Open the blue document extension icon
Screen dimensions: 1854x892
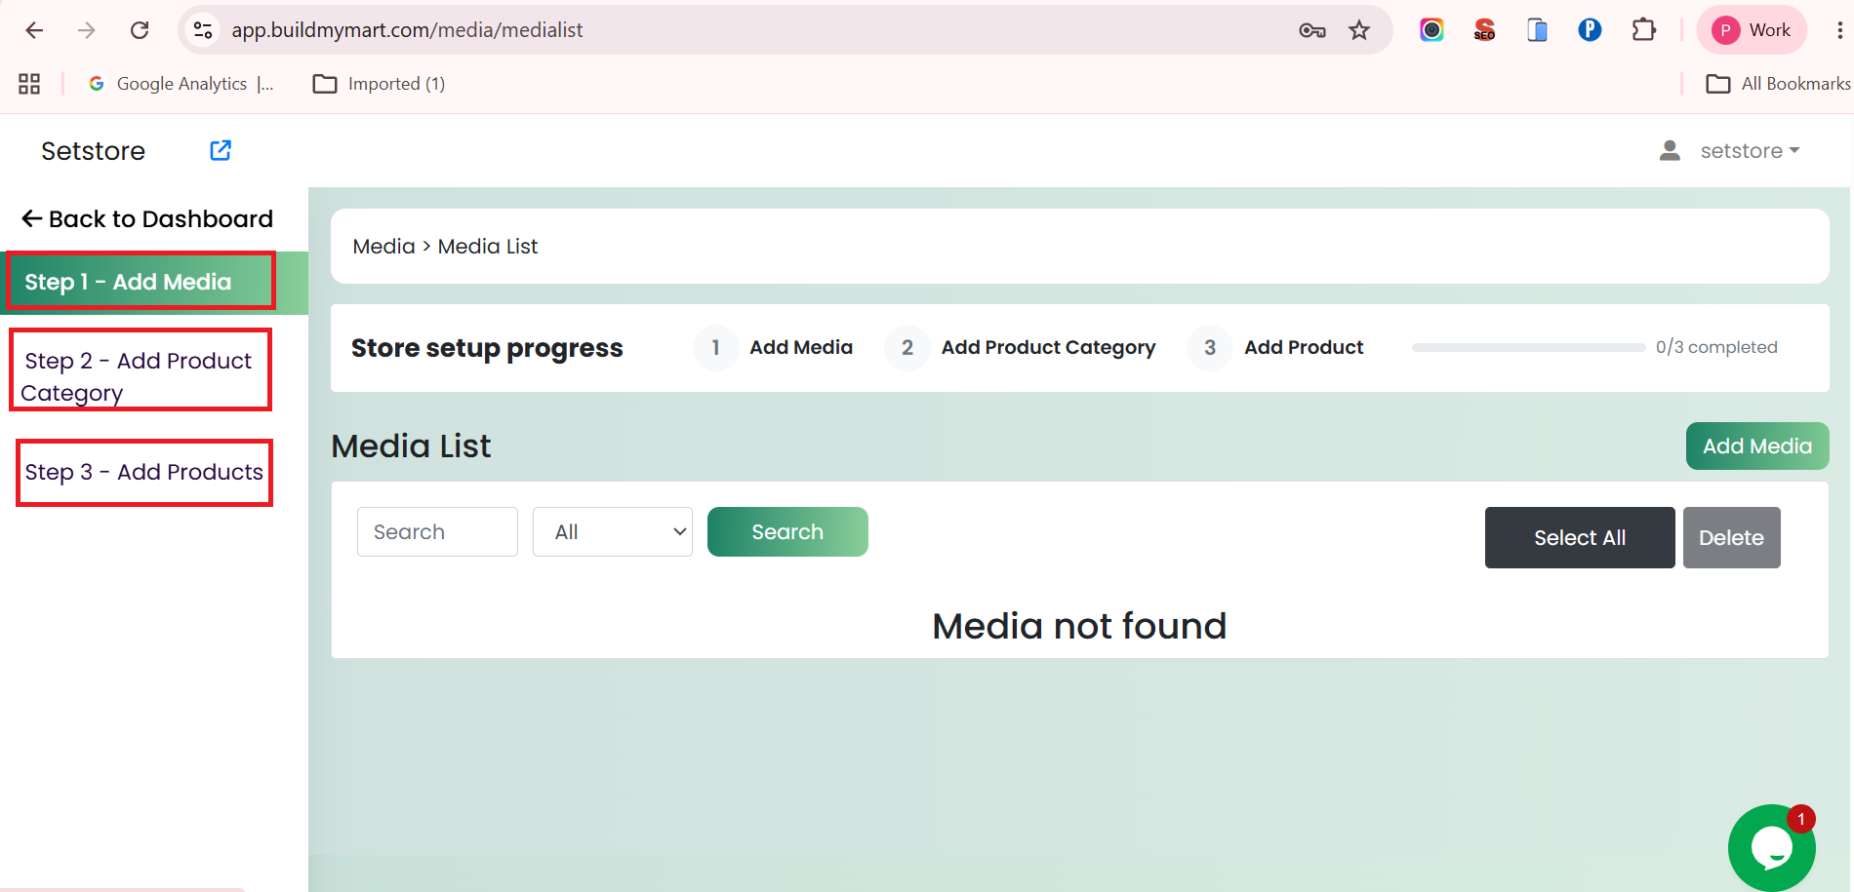[x=1537, y=30]
